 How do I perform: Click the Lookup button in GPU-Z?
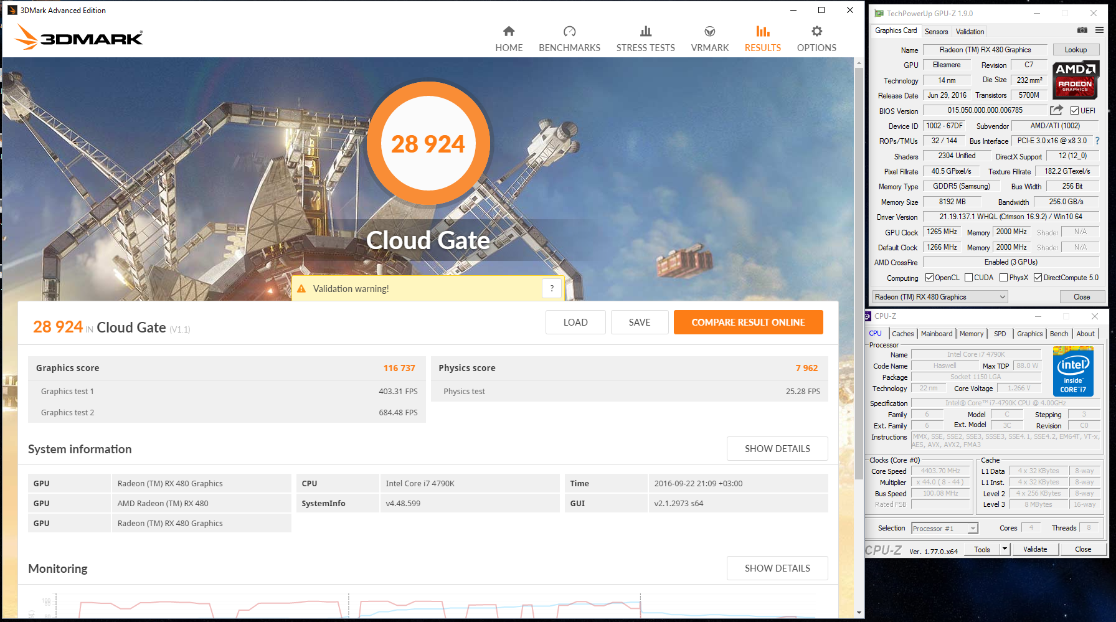(x=1076, y=50)
